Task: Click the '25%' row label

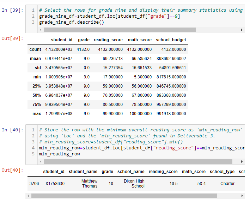Action: click(x=37, y=86)
